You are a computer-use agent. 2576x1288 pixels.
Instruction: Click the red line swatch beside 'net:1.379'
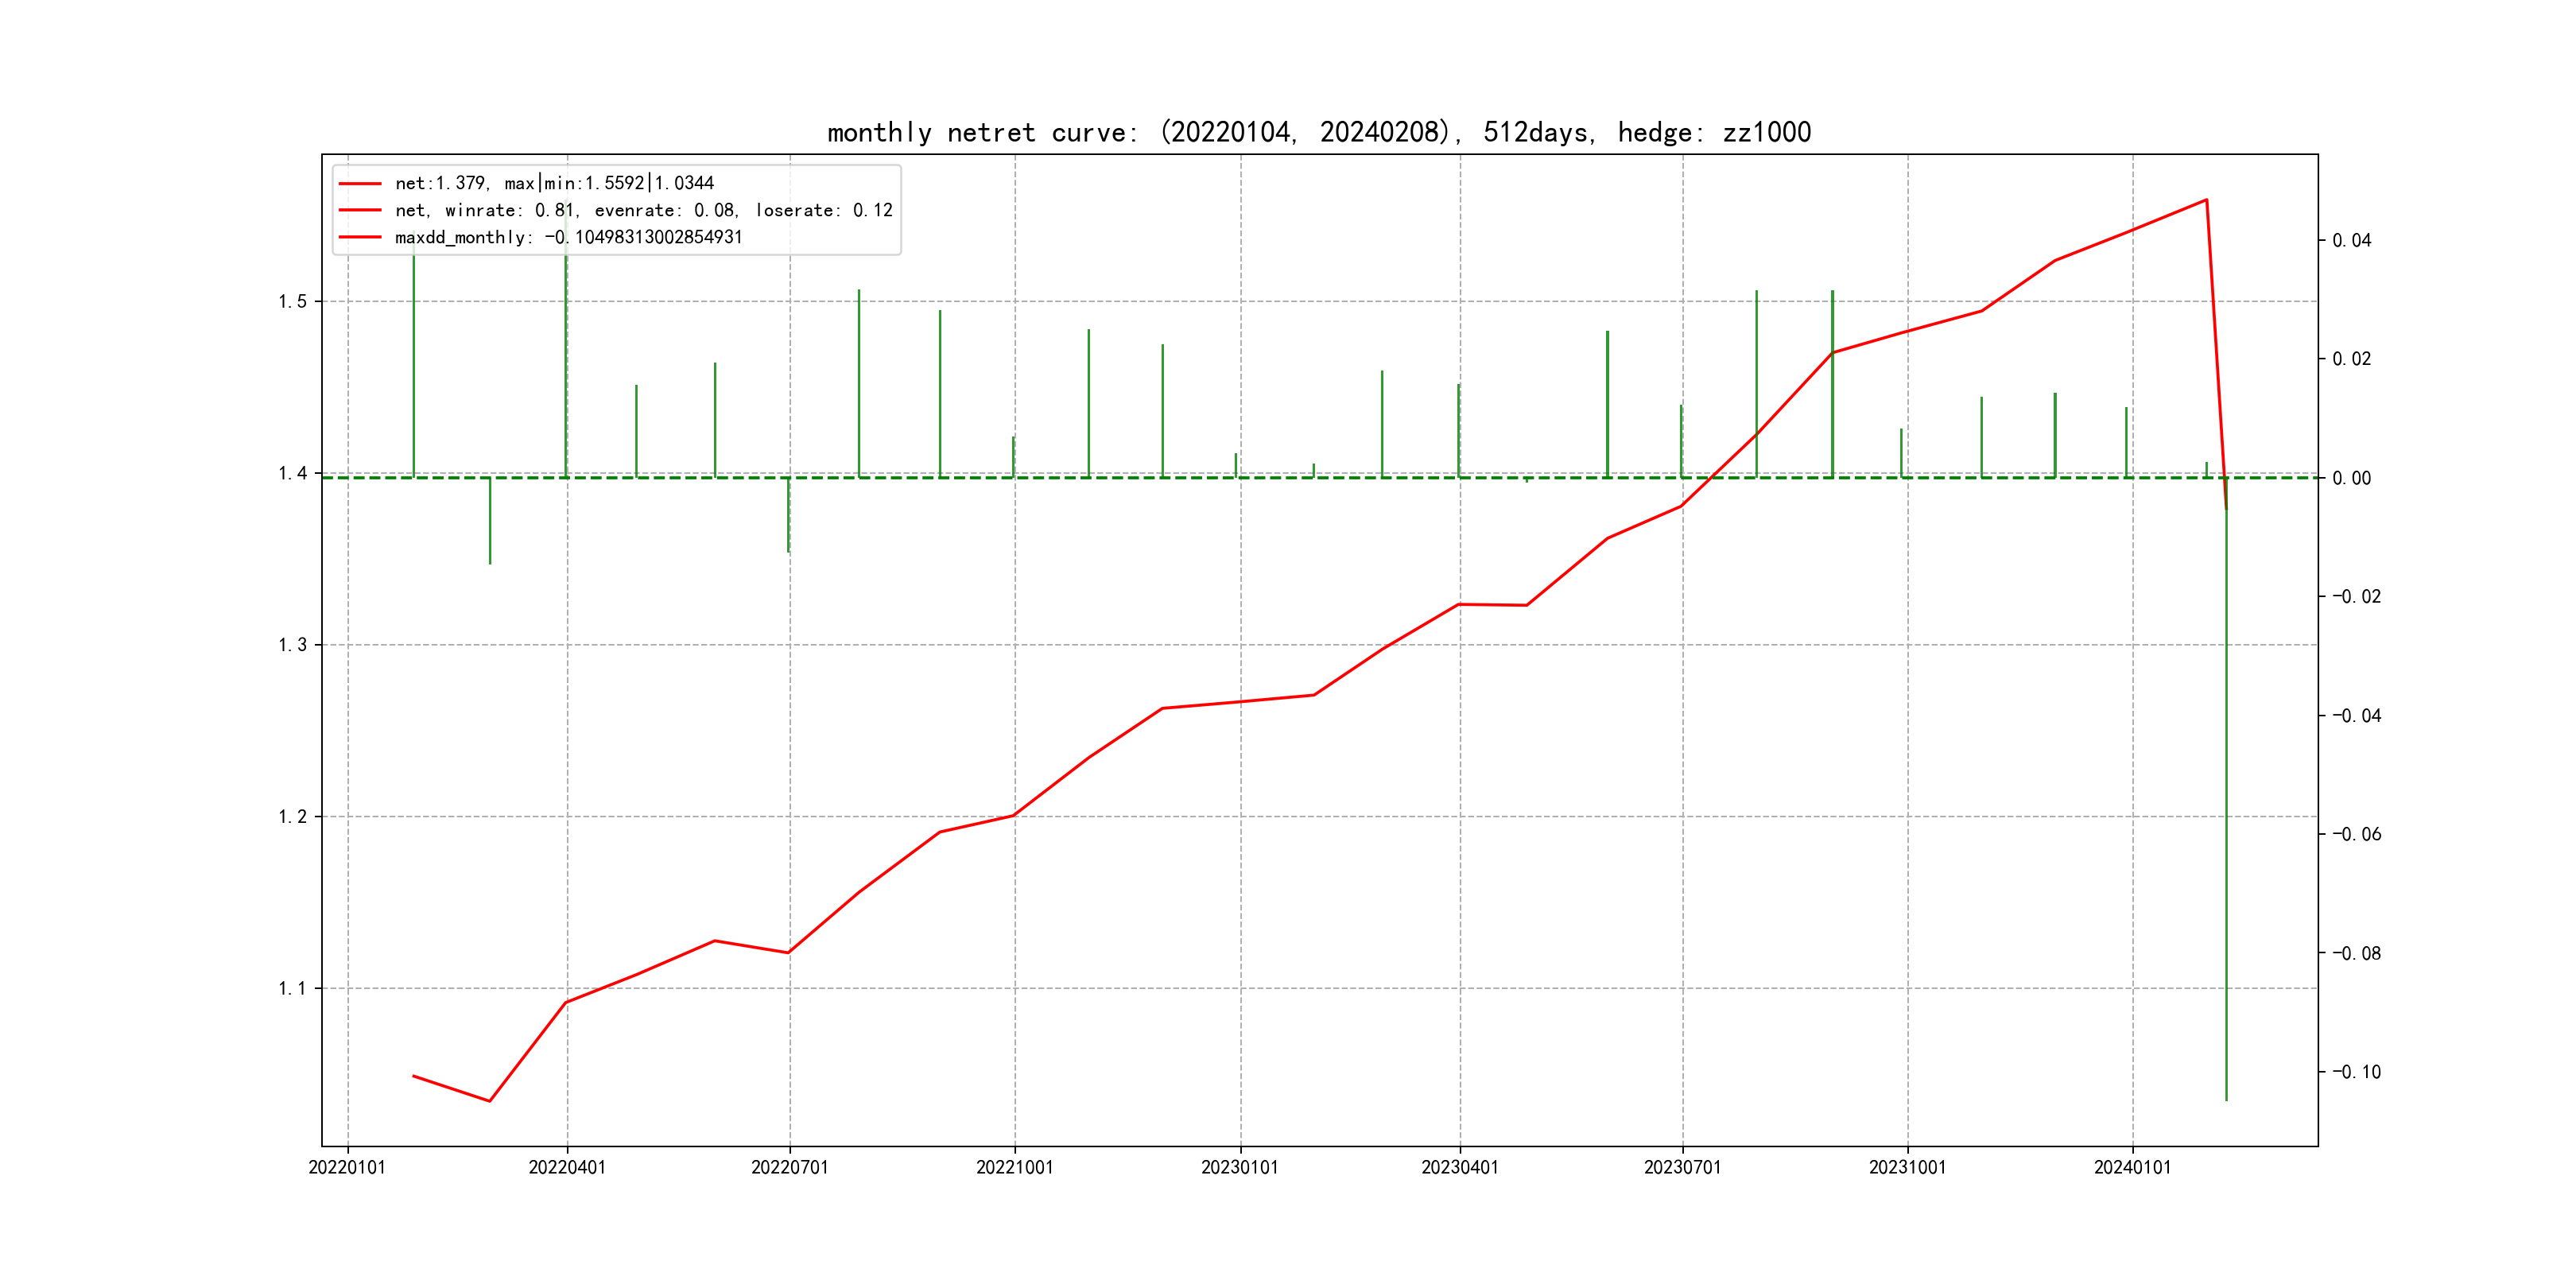[x=360, y=184]
